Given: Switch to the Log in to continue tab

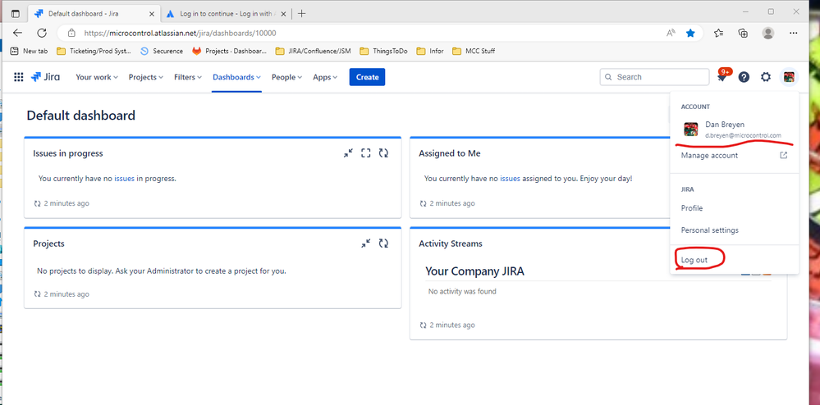Looking at the screenshot, I should point(225,14).
